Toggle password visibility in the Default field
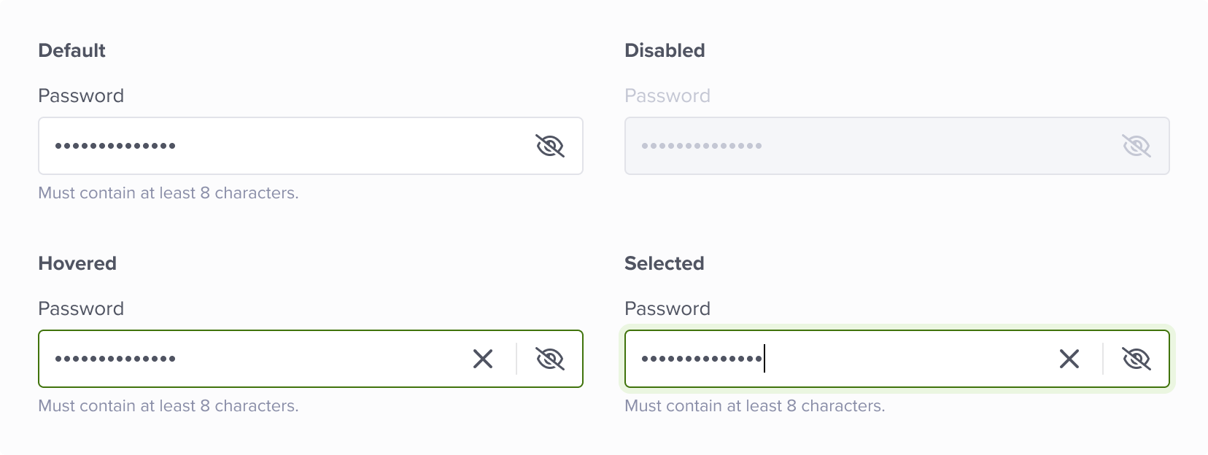 click(x=550, y=146)
